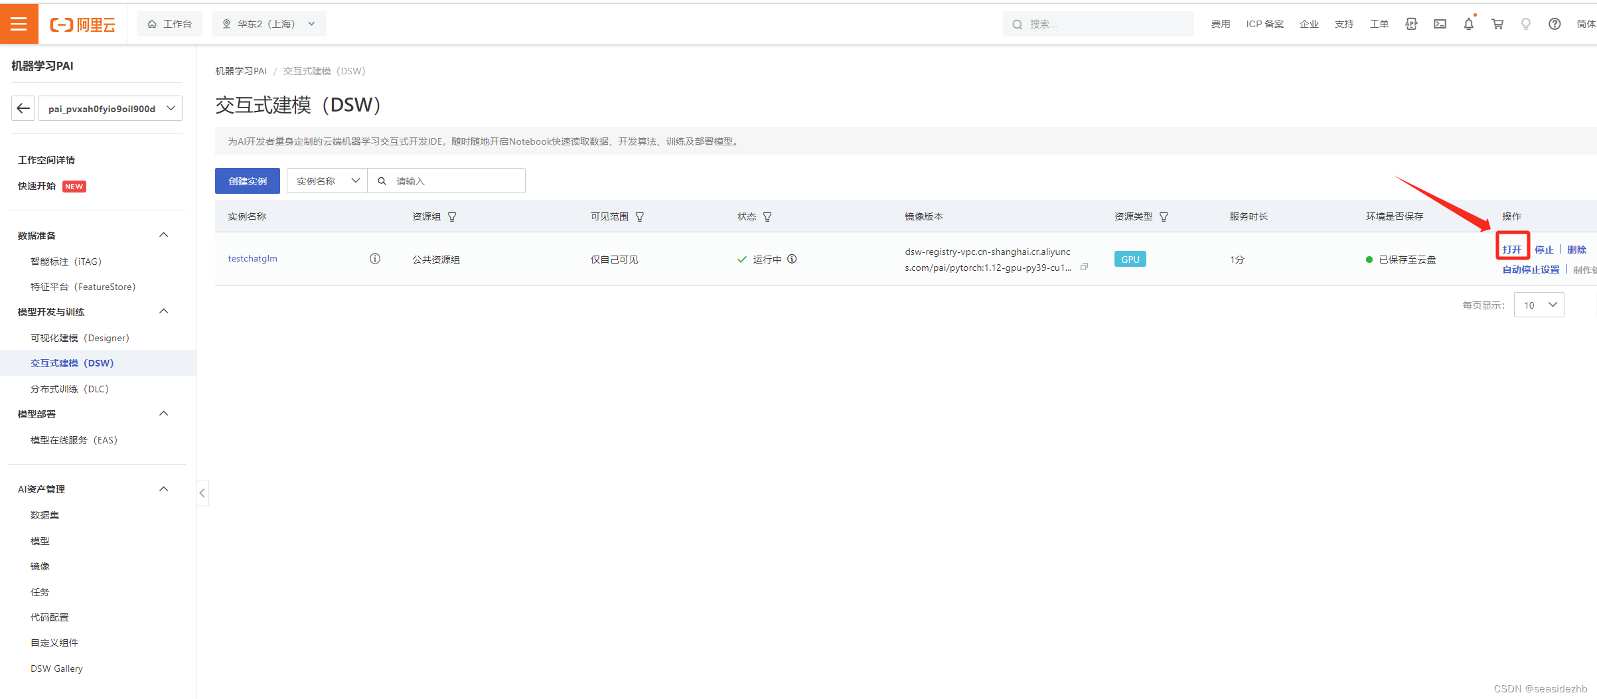Click the info icon beside 运行中 status
1597x699 pixels.
tap(792, 259)
